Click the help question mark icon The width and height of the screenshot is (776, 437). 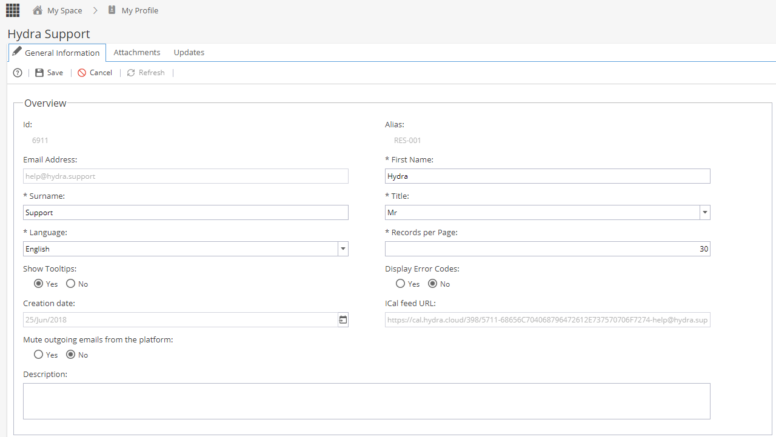click(18, 73)
